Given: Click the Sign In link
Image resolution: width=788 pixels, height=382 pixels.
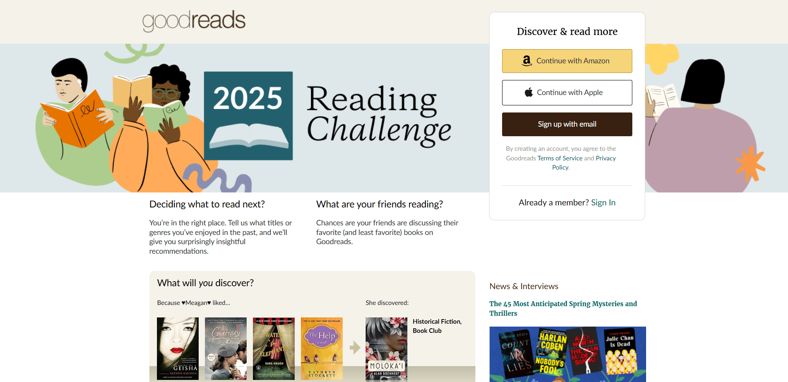Looking at the screenshot, I should point(603,202).
